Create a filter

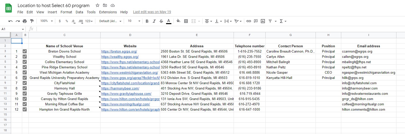[270, 21]
